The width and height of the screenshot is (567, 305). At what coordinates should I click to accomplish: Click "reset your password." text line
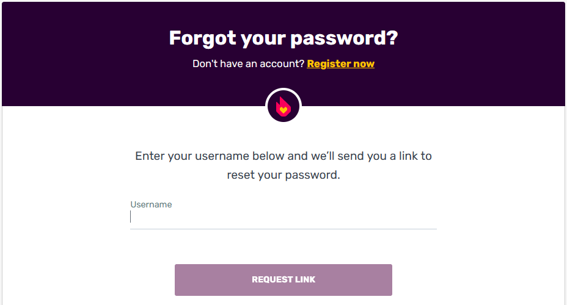(x=283, y=175)
